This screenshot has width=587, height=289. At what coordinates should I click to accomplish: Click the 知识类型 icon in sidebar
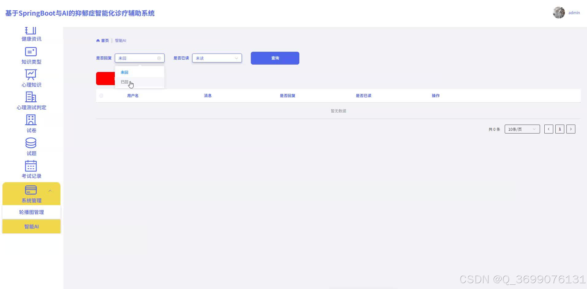pos(31,51)
